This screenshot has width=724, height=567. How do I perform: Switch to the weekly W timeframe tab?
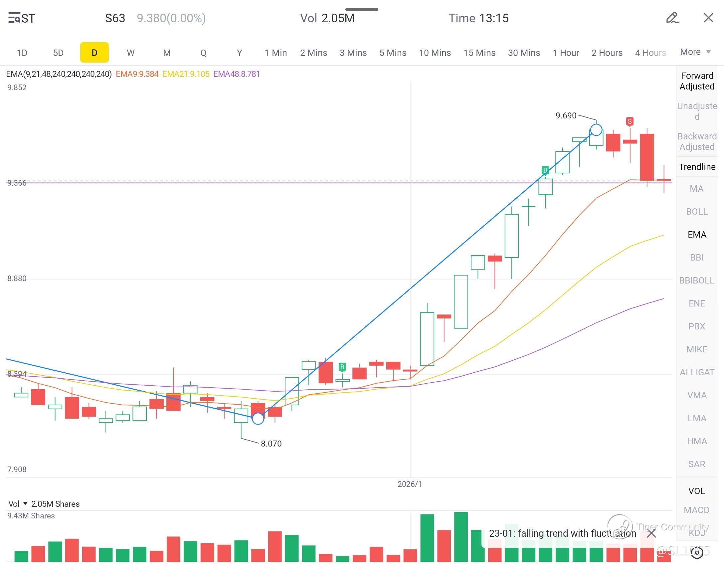point(130,53)
